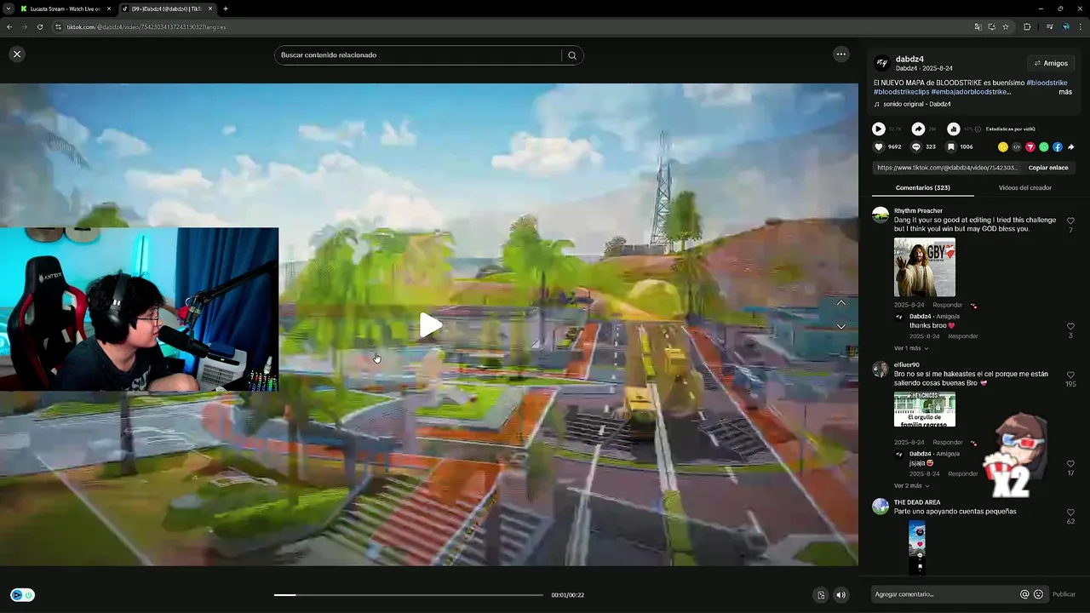This screenshot has width=1090, height=613.
Task: Open #embajadorbloodstrike hashtag link
Action: coord(971,92)
